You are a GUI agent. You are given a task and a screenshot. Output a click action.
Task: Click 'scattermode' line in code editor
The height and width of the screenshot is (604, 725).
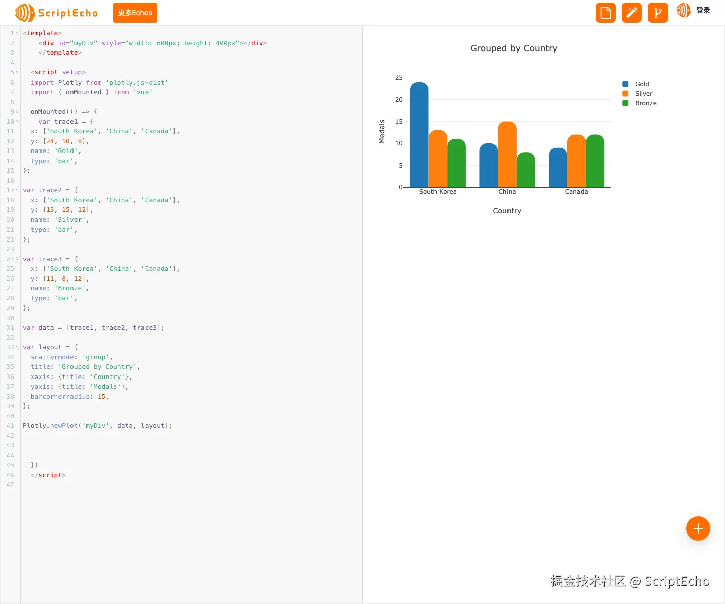(x=71, y=357)
